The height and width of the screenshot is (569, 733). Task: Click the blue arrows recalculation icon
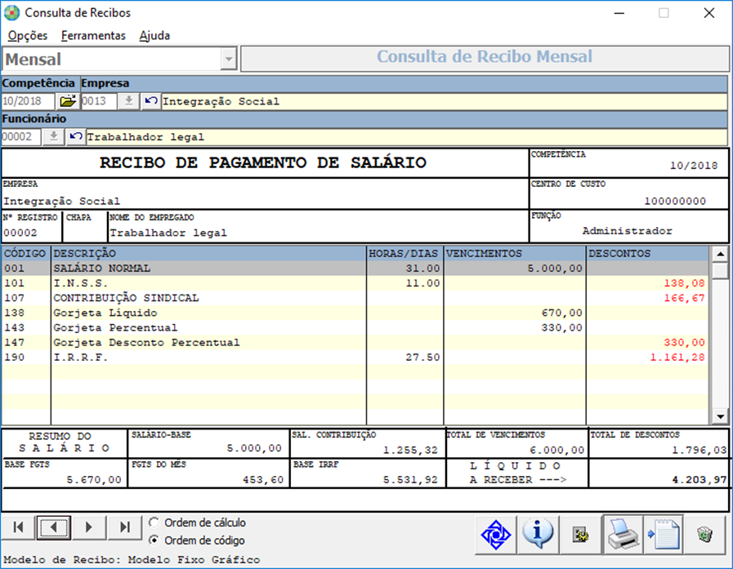[495, 535]
